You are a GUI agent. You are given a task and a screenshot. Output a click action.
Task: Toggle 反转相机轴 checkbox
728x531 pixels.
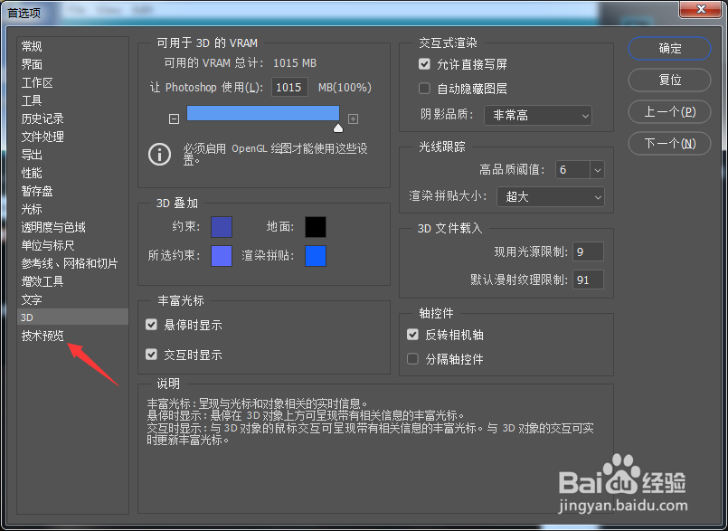pyautogui.click(x=412, y=335)
